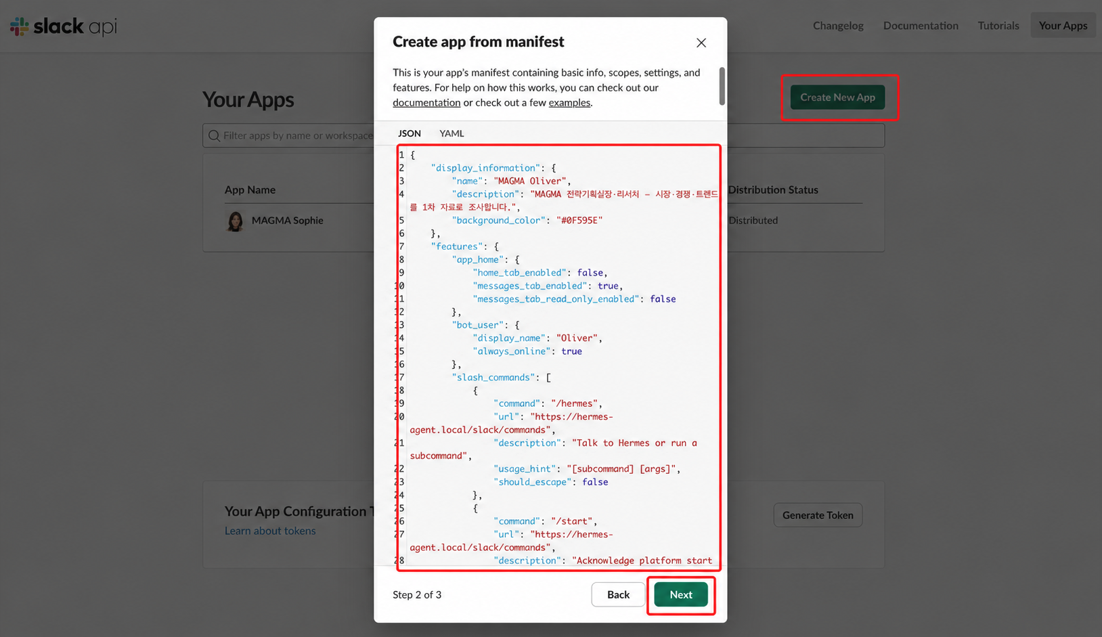The image size is (1102, 637).
Task: Click the Create New App button
Action: pos(837,97)
